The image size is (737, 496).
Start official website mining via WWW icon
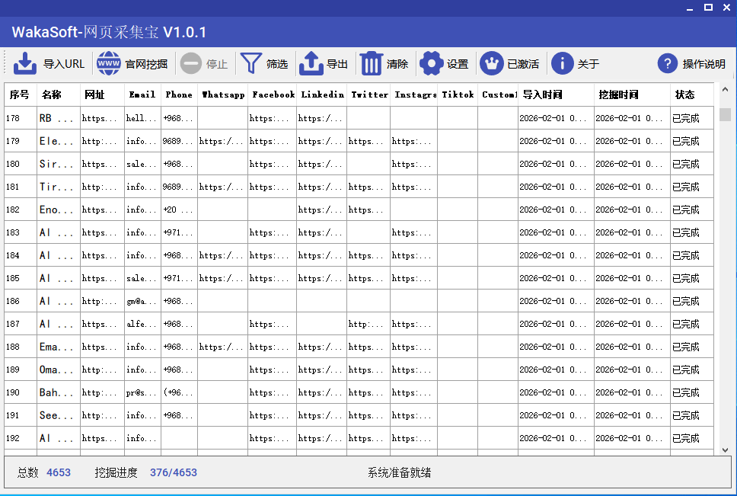pos(109,64)
